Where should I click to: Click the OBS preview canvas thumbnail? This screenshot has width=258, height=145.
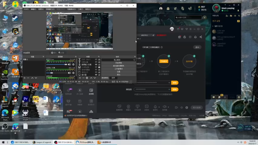[79, 31]
